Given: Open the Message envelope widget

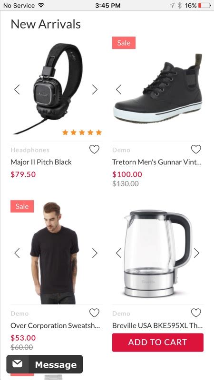Looking at the screenshot, I should click(x=45, y=364).
